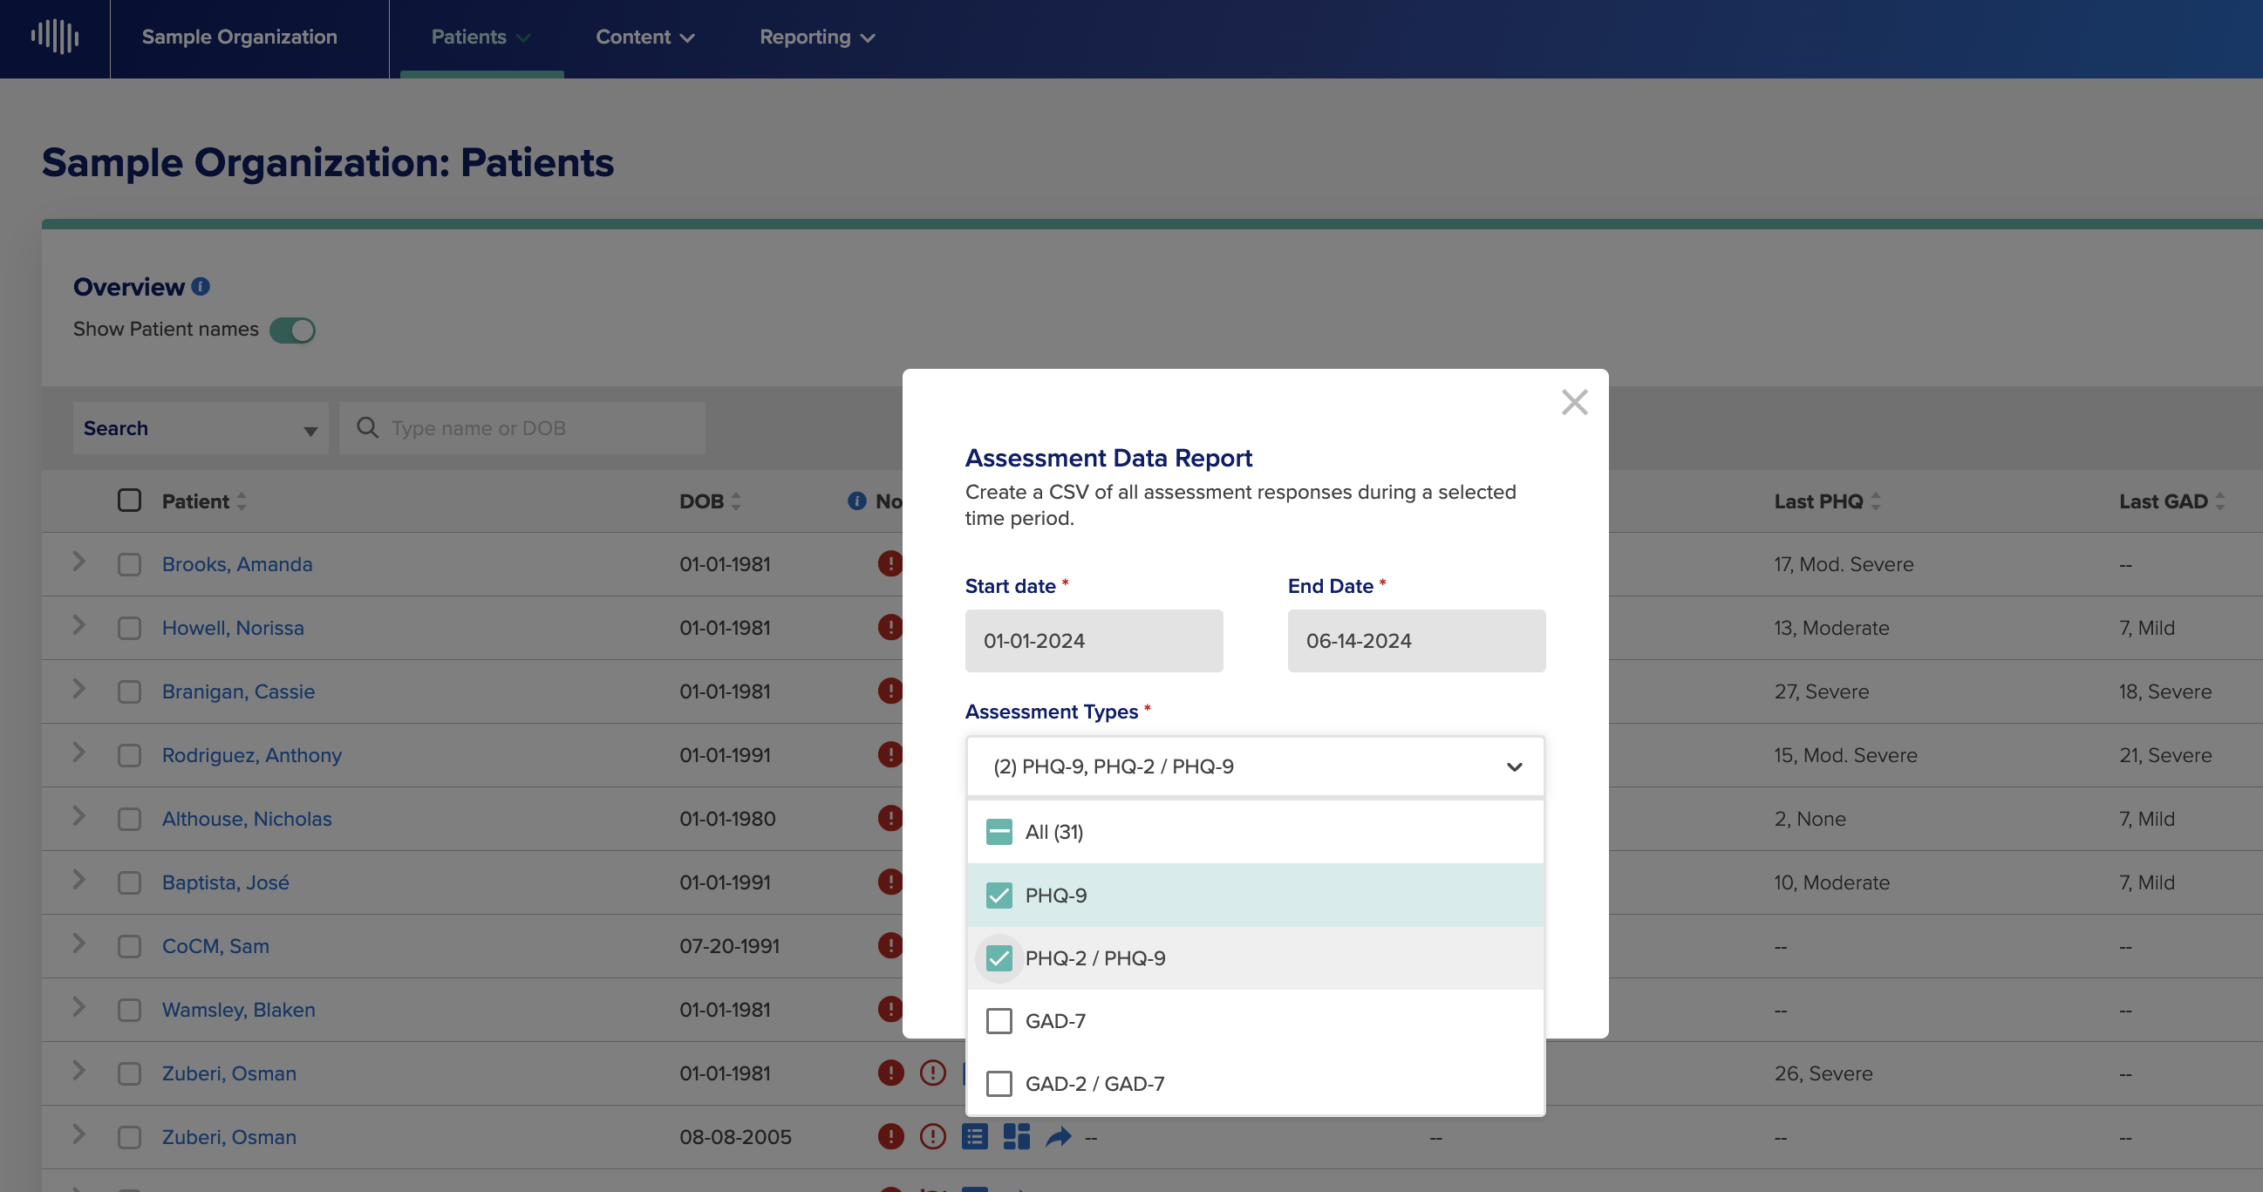Uncheck the PHQ-2 / PHQ-9 option
Screen dimensions: 2263x1192
(999, 958)
